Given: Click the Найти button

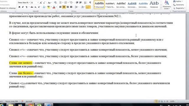Looking at the screenshot, I should (x=178, y=1).
